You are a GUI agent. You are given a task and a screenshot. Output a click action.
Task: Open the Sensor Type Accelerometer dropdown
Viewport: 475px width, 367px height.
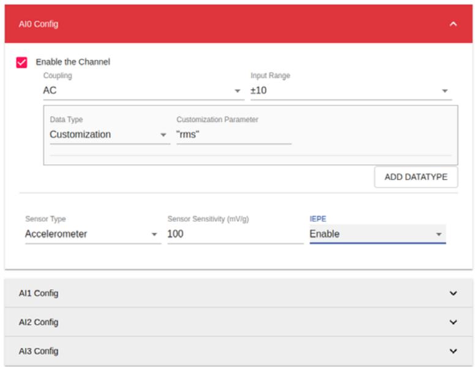pyautogui.click(x=93, y=234)
